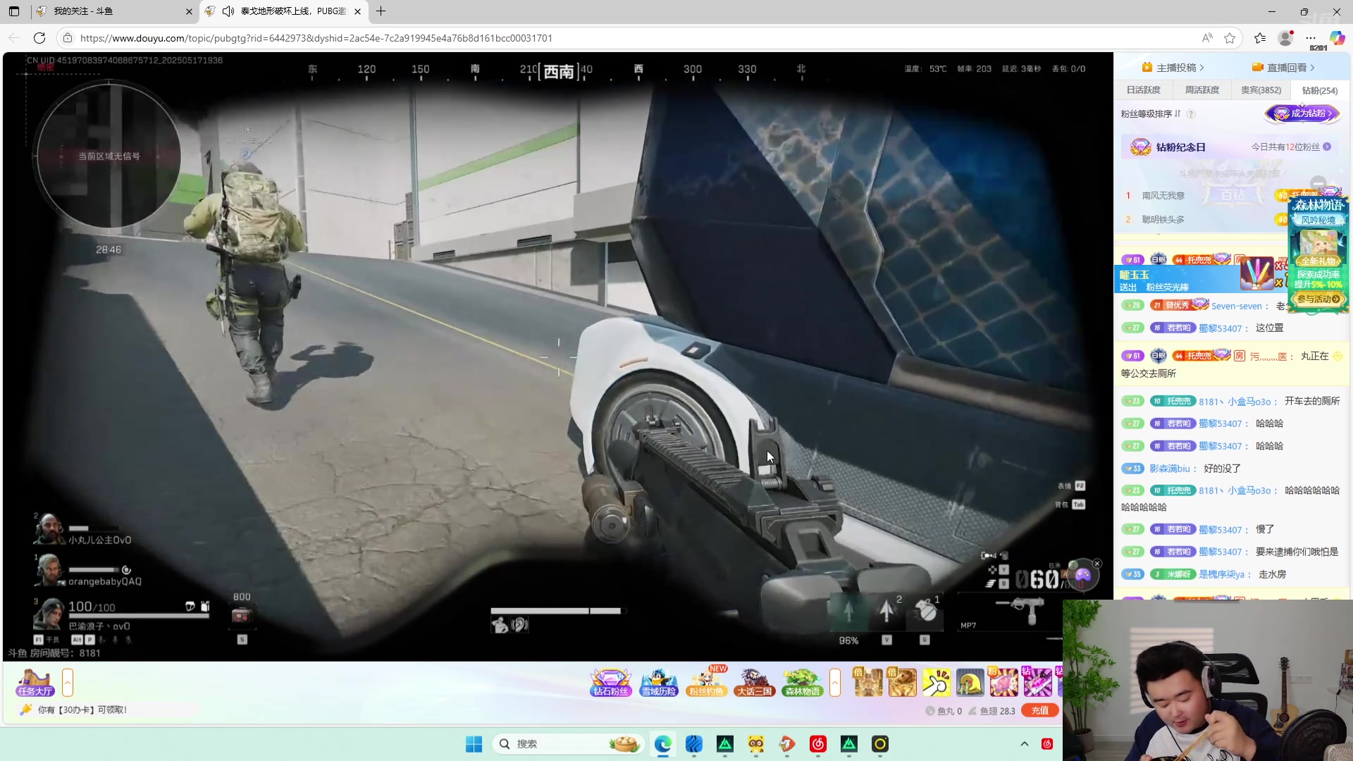Go back with the browser back arrow
1353x761 pixels.
(x=14, y=38)
